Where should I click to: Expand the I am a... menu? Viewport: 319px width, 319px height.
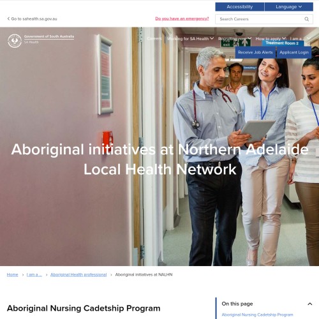tap(300, 39)
